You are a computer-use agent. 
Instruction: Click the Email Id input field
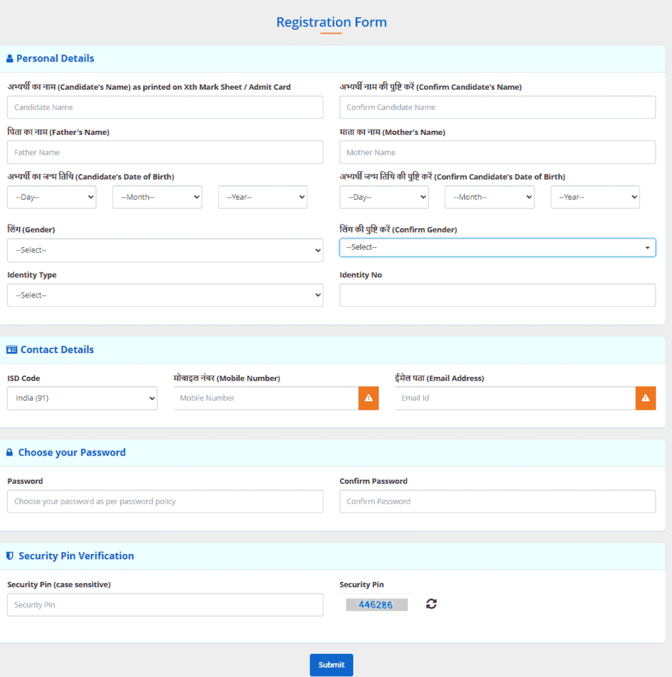[x=515, y=398]
